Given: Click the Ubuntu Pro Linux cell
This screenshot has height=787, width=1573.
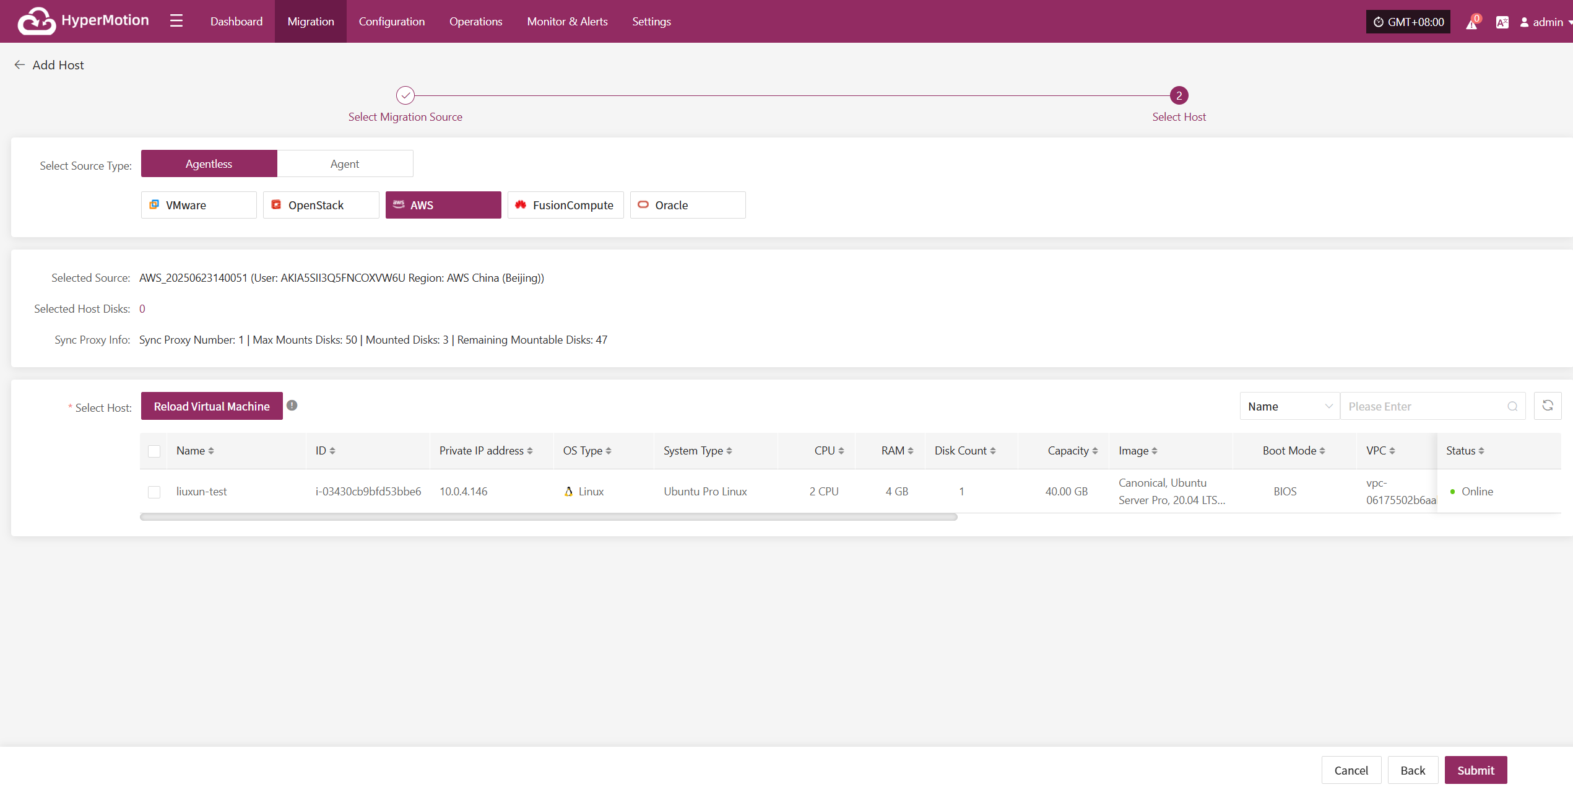Looking at the screenshot, I should [705, 492].
